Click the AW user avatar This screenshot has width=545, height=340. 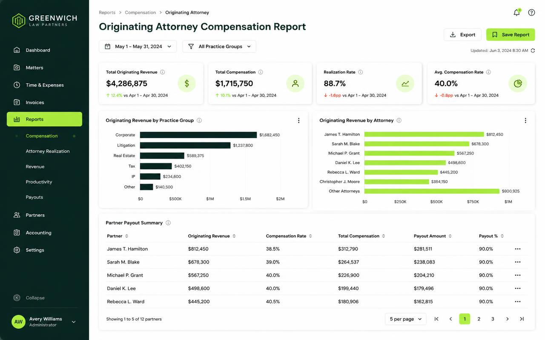click(x=18, y=322)
